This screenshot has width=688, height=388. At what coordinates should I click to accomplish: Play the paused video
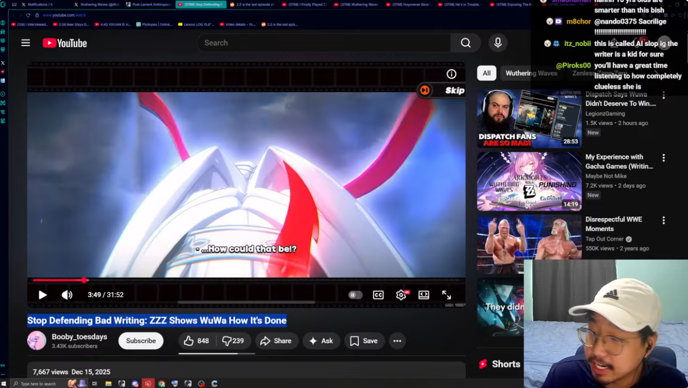pos(43,295)
